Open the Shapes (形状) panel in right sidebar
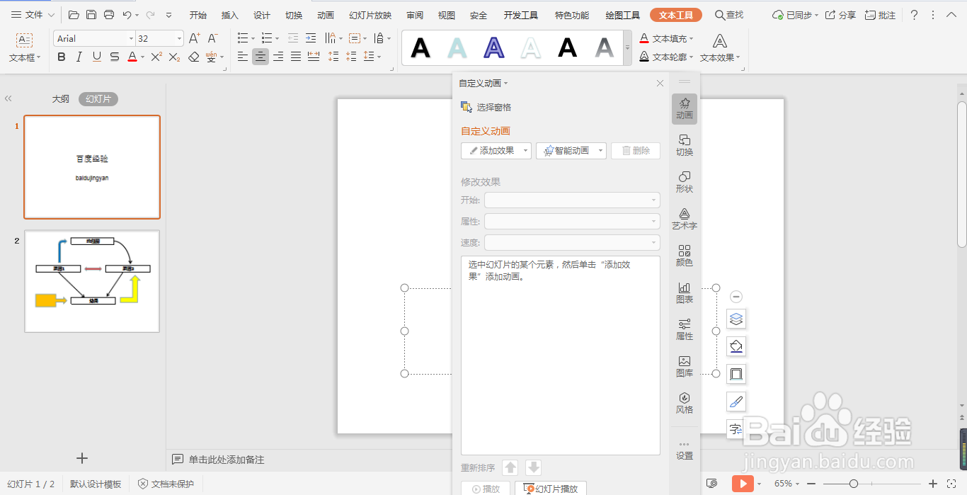The image size is (967, 495). click(x=684, y=182)
